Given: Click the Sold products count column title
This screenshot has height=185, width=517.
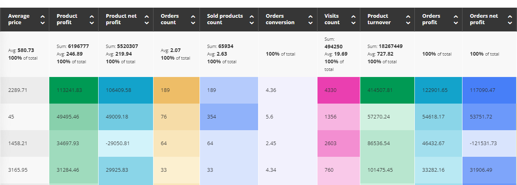Looking at the screenshot, I should (x=225, y=19).
